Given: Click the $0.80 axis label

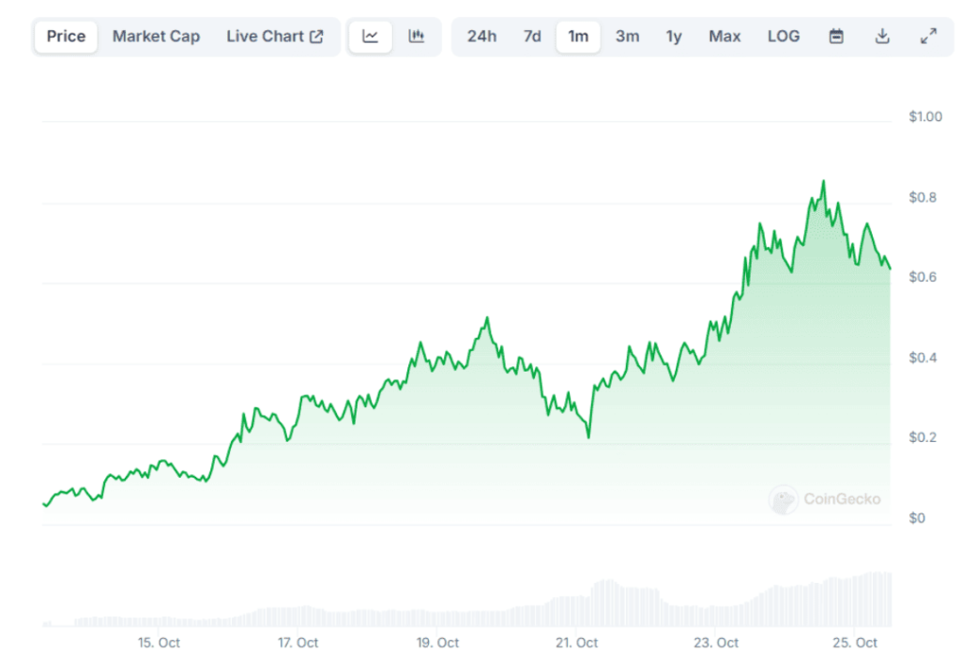Looking at the screenshot, I should coord(923,195).
